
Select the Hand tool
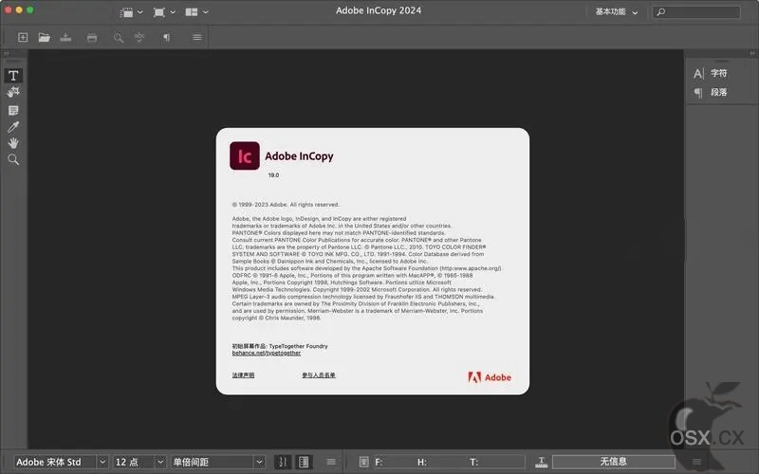pyautogui.click(x=13, y=143)
